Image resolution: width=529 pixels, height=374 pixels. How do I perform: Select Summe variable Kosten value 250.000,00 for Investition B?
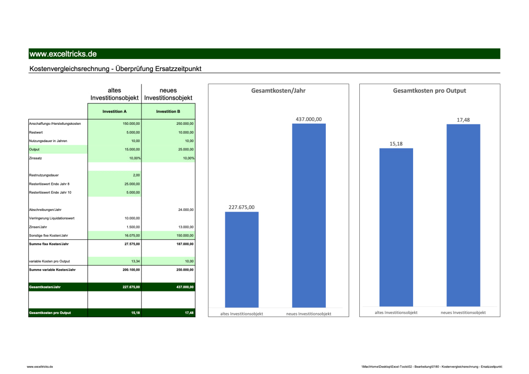pos(168,269)
